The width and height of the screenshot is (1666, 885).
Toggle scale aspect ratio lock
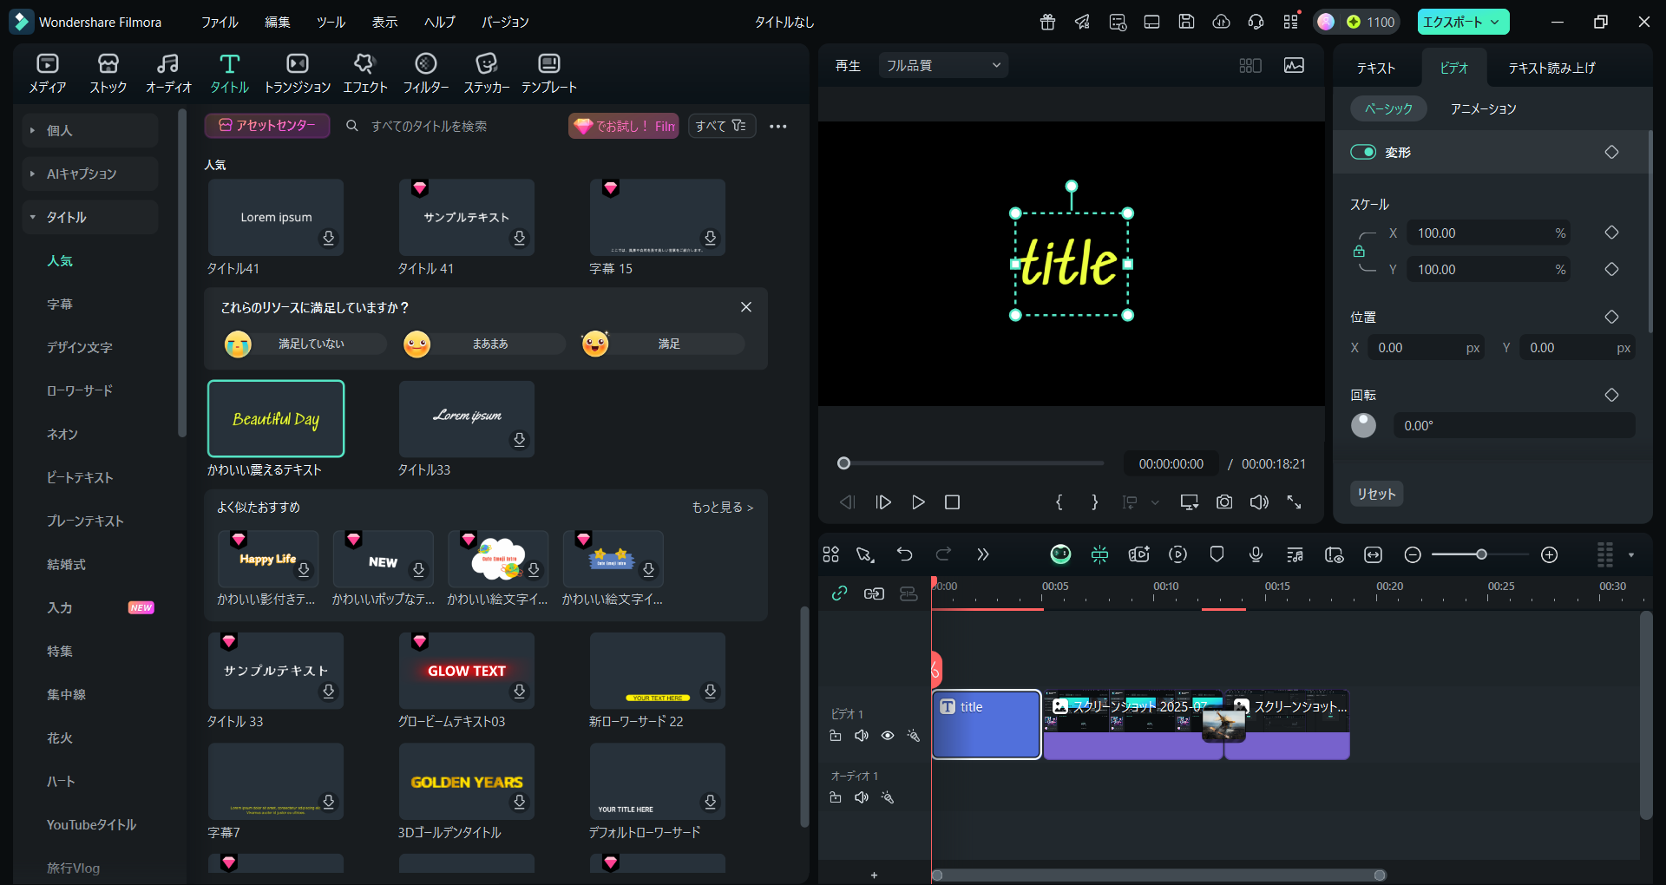coord(1359,252)
